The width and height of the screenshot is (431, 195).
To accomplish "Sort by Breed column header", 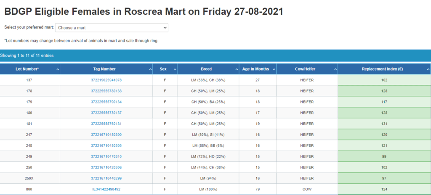I will click(208, 69).
